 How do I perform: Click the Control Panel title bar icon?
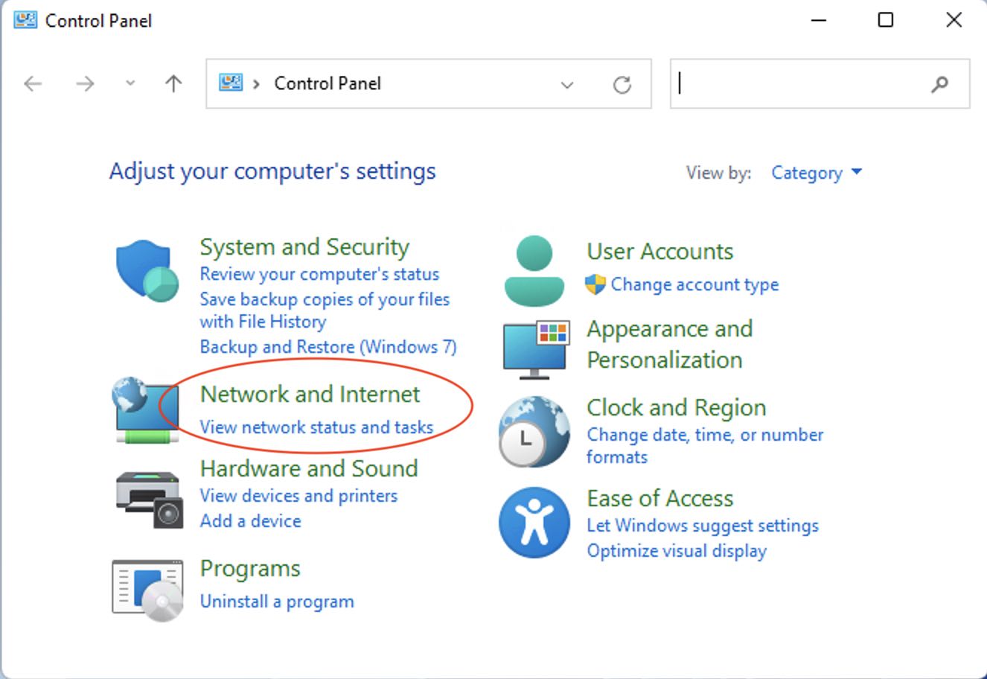25,20
